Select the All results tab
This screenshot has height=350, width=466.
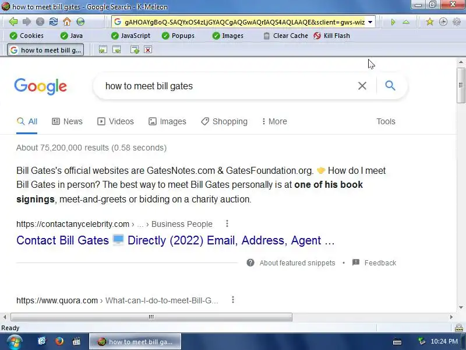tap(27, 121)
